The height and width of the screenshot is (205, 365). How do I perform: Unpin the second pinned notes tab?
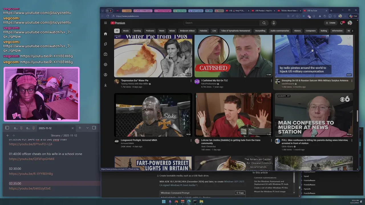(33, 128)
